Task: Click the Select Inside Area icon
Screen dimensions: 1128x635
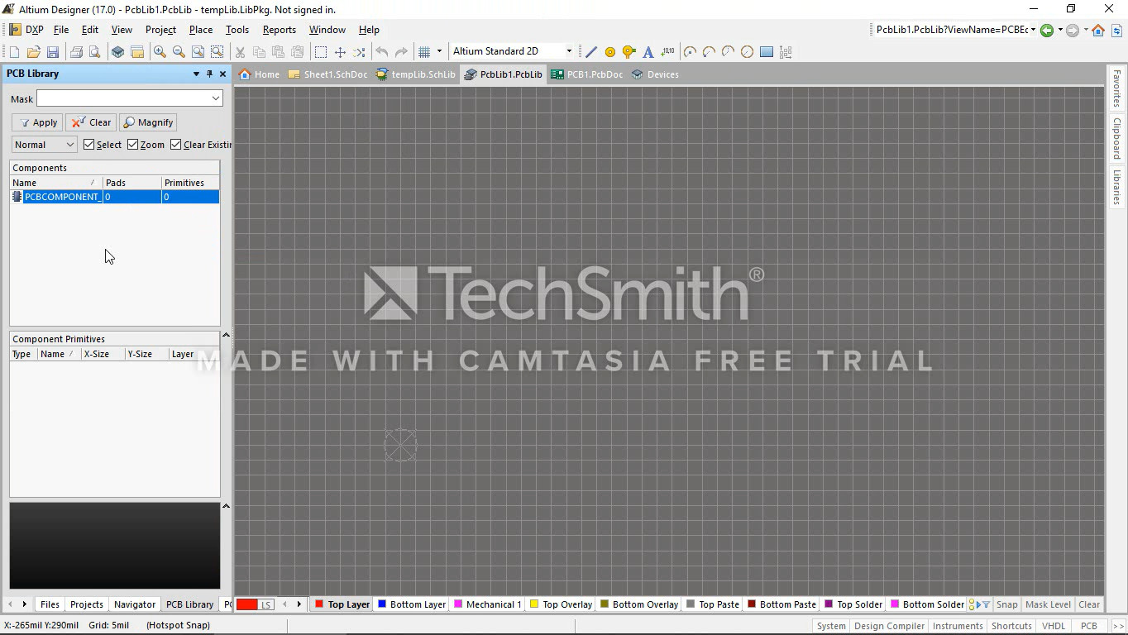Action: click(x=321, y=52)
